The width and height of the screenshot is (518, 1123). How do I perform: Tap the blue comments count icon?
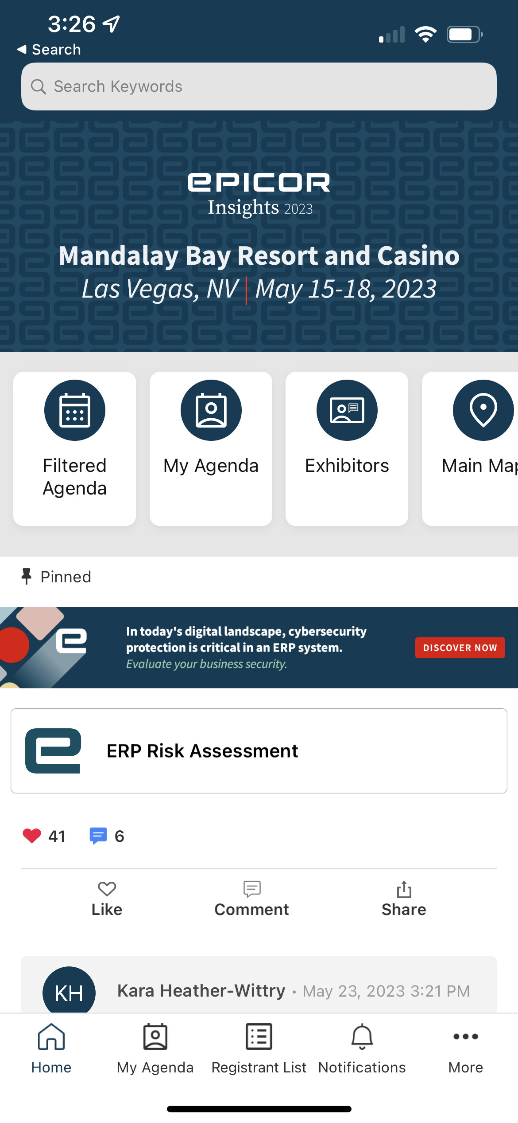98,836
